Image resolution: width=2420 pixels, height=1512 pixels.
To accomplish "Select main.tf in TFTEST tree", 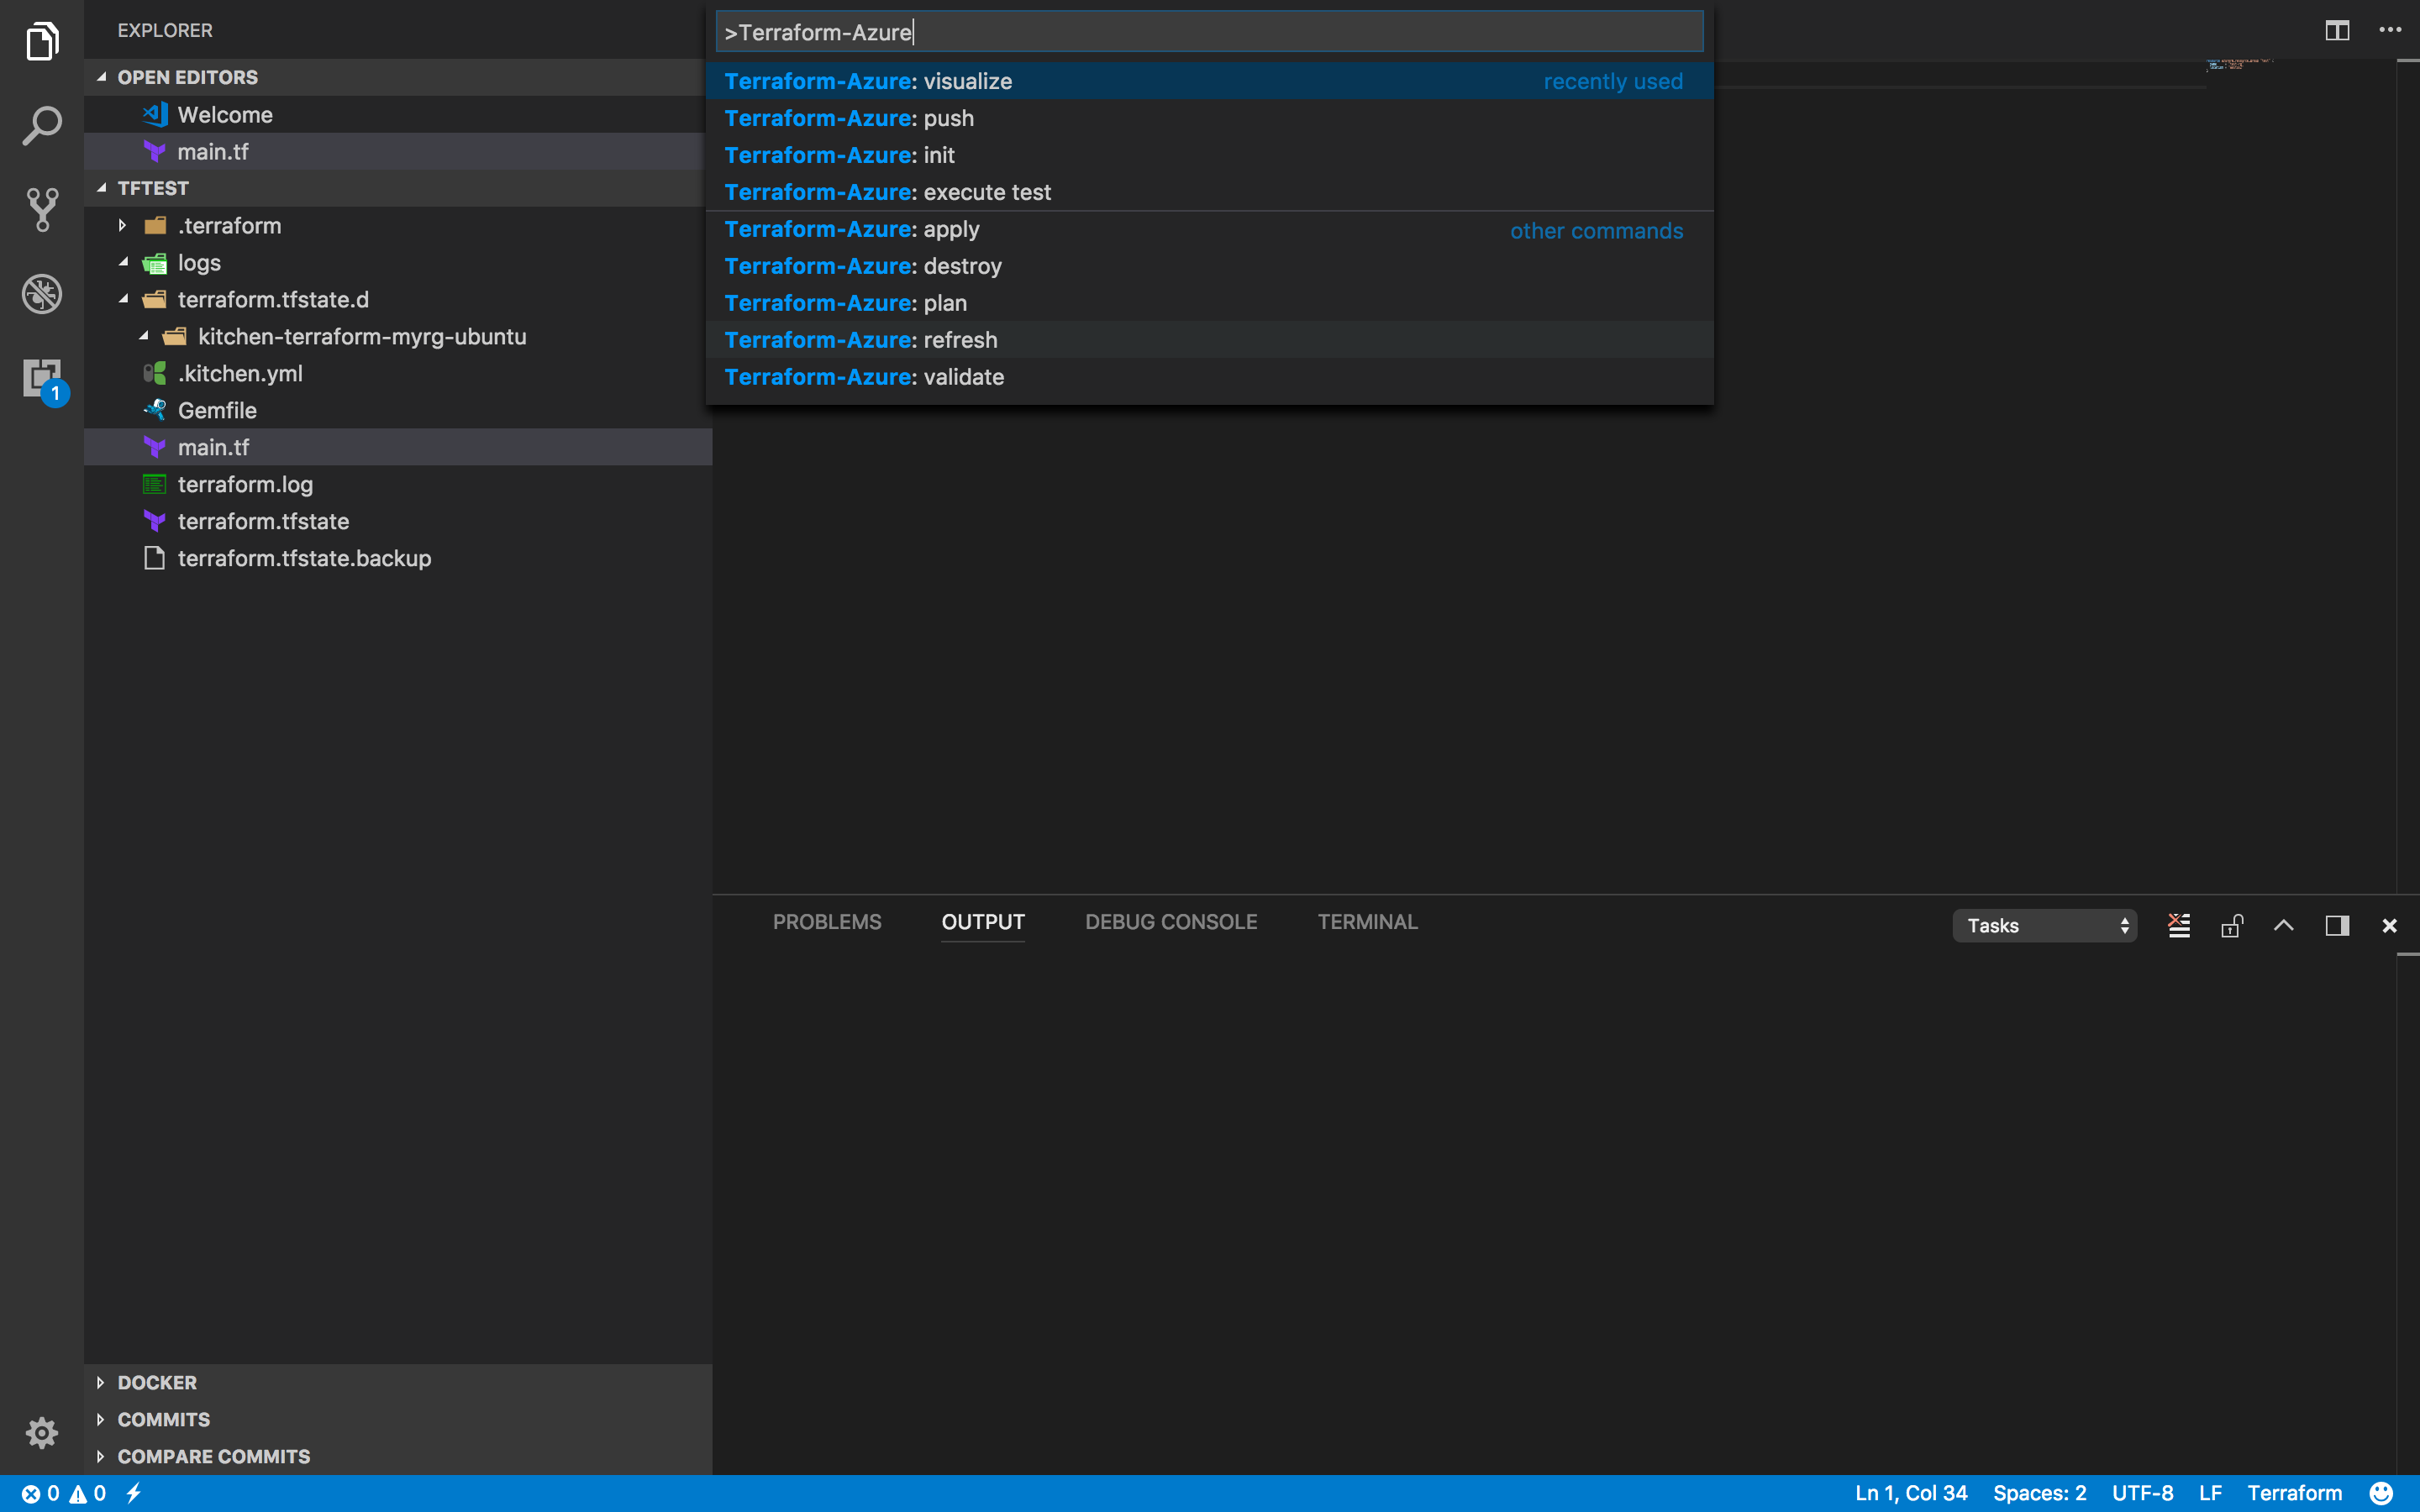I will pyautogui.click(x=398, y=447).
